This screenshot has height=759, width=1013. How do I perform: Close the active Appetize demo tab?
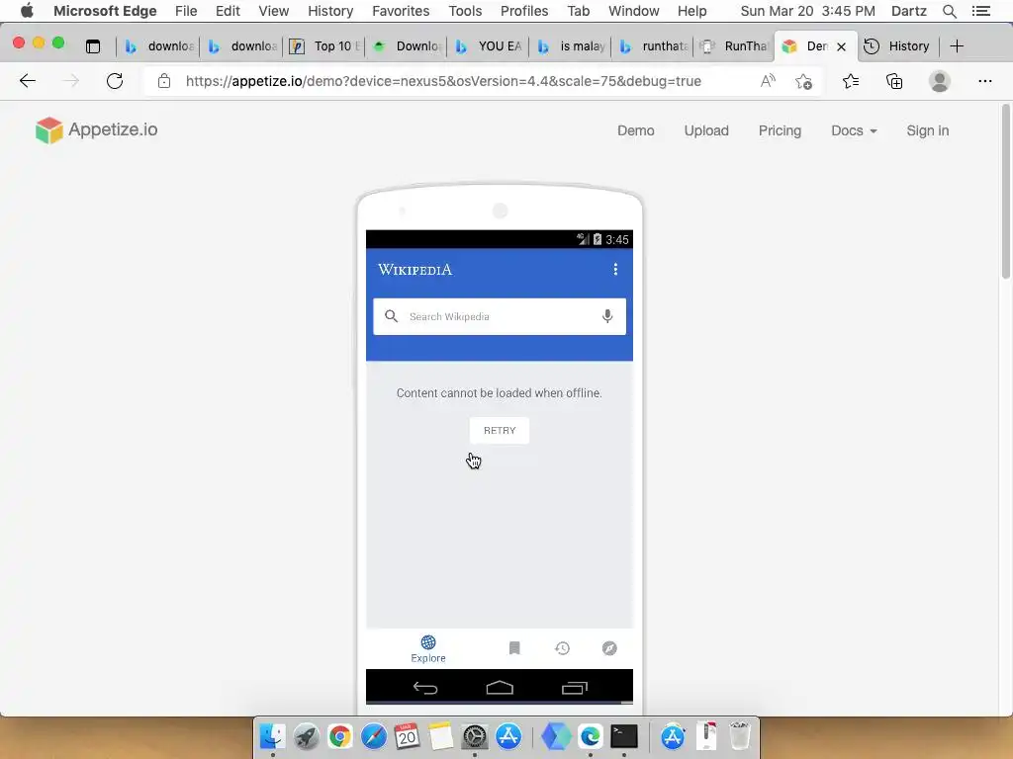[841, 46]
